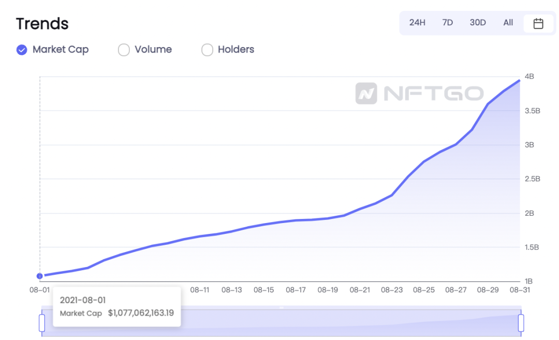Click the 08-01 data point marker
The image size is (559, 340).
tap(39, 276)
